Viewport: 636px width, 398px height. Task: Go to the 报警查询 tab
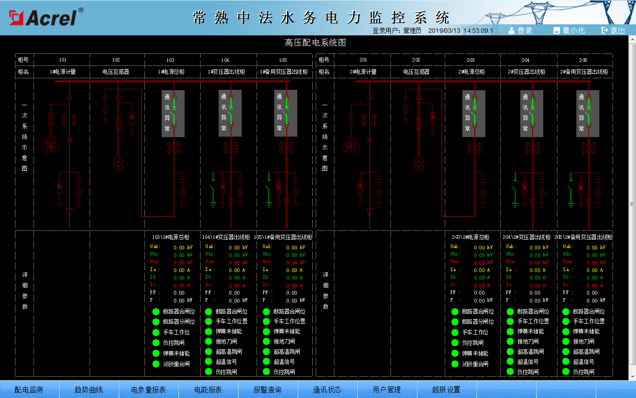click(268, 390)
